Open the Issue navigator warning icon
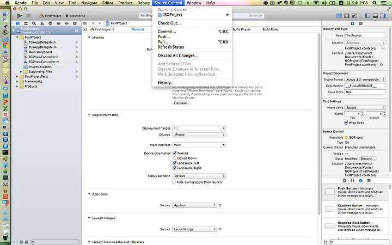Image resolution: width=392 pixels, height=245 pixels. tap(42, 23)
